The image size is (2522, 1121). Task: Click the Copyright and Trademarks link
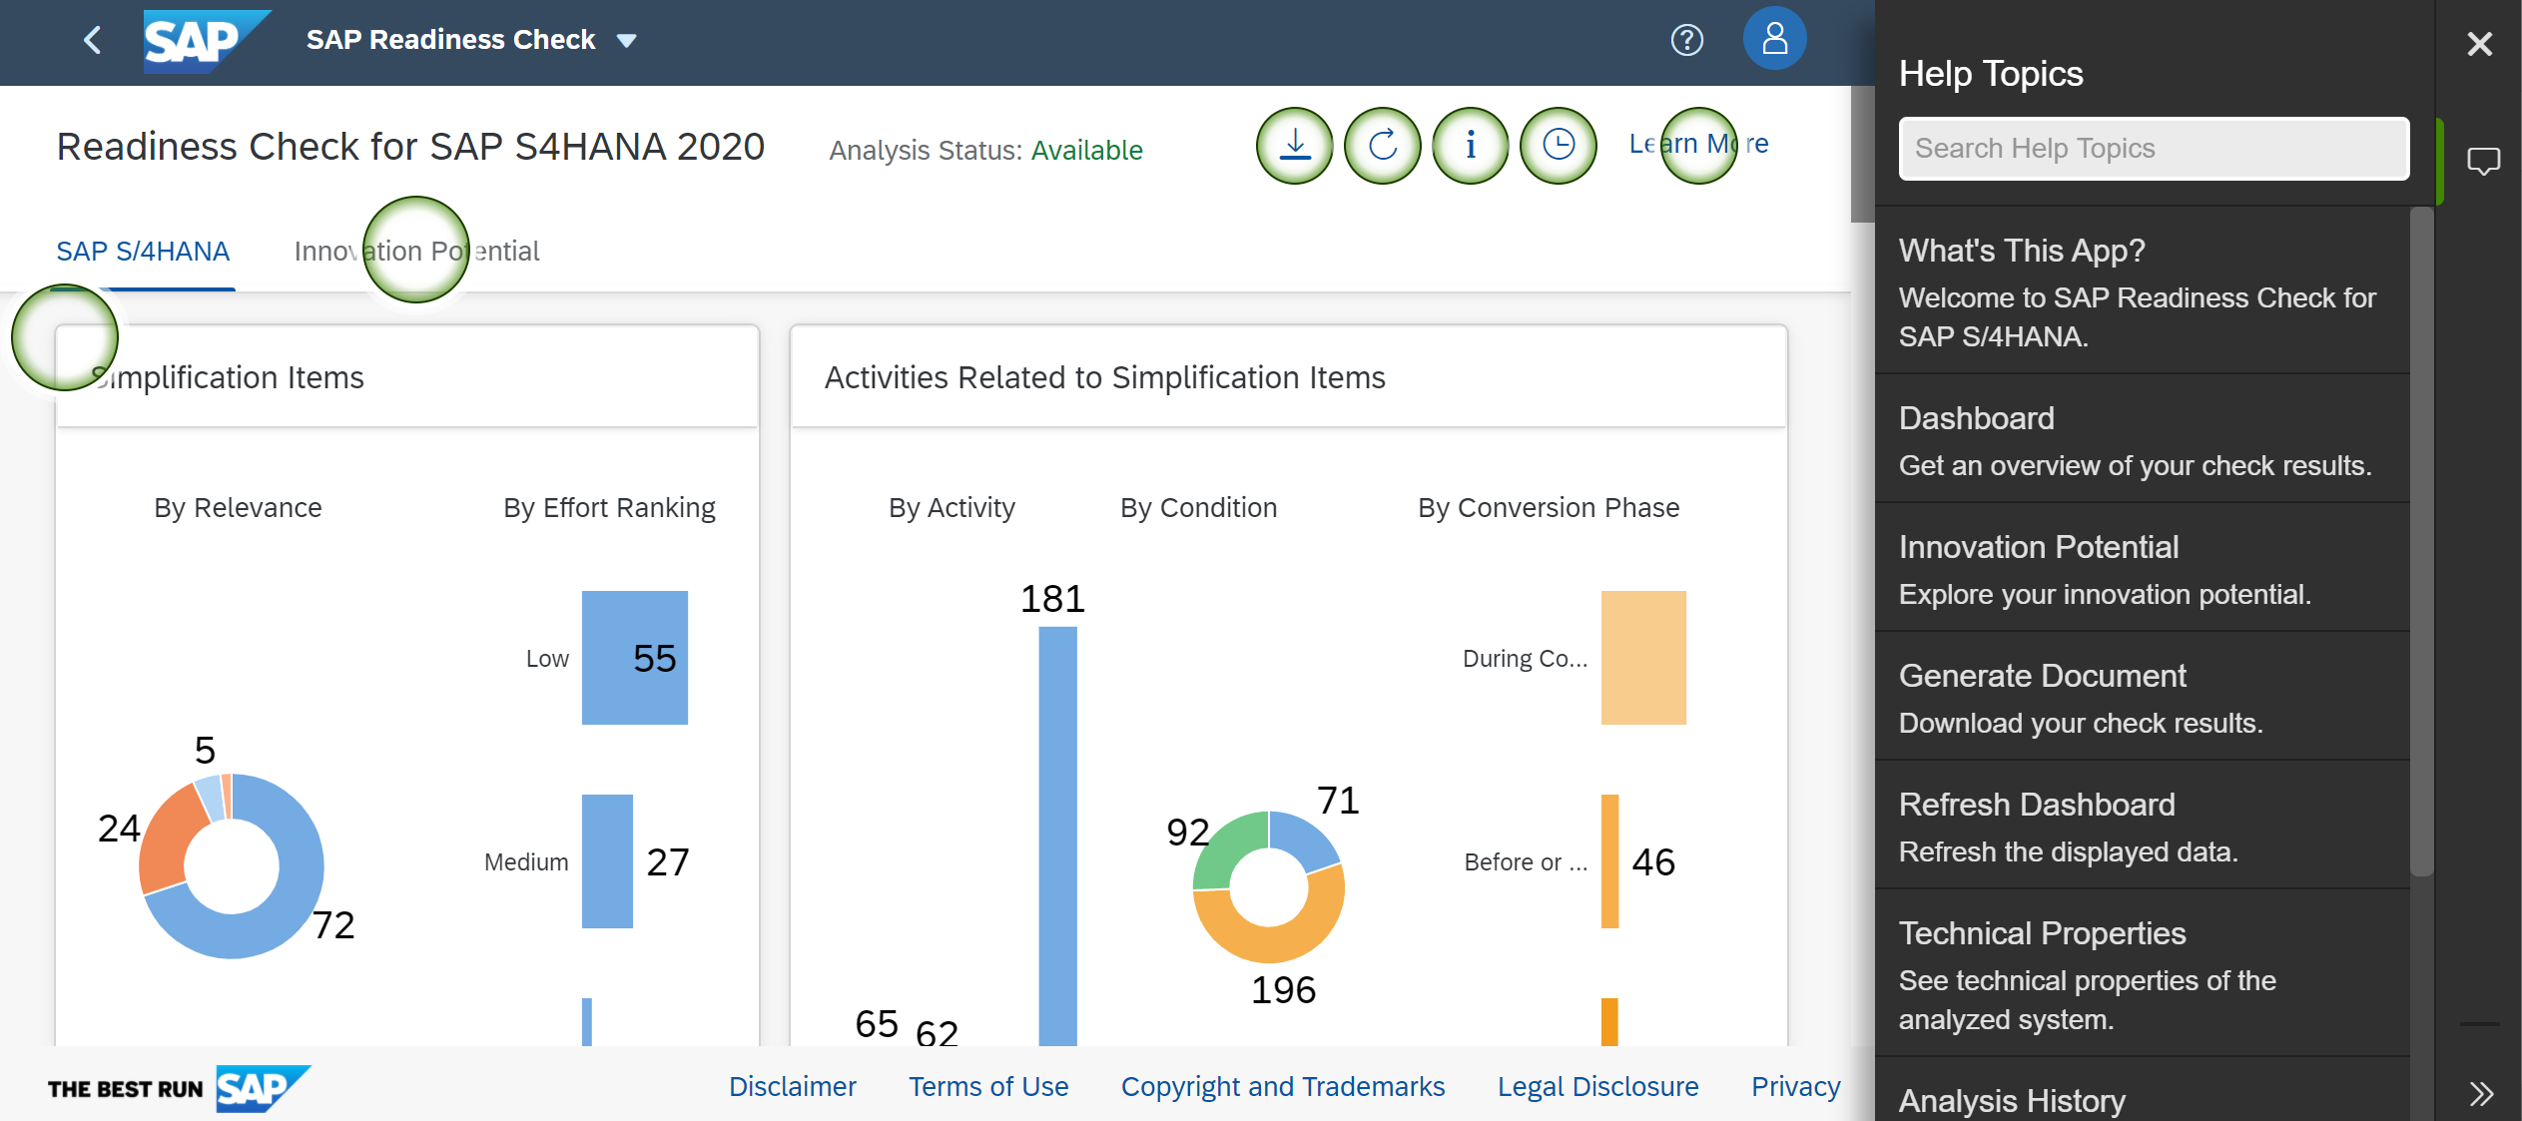click(1282, 1086)
